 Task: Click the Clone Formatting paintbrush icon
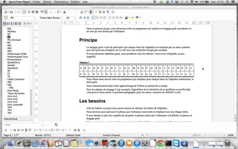coord(64,12)
